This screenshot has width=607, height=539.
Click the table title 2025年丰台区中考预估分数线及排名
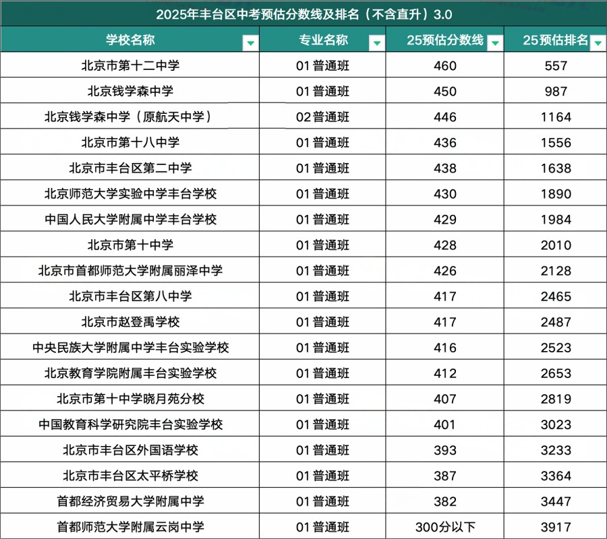tap(303, 13)
